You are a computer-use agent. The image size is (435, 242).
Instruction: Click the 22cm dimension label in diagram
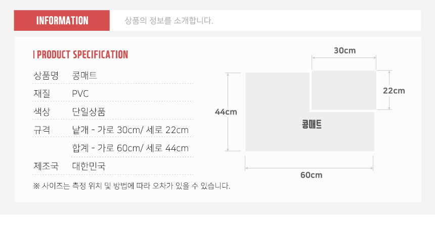tap(394, 91)
